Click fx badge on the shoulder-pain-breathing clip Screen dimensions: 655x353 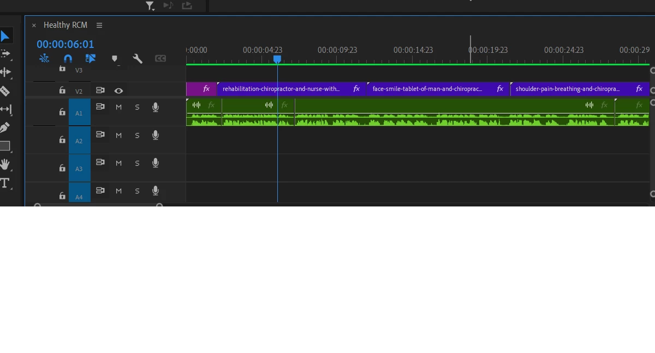[639, 89]
